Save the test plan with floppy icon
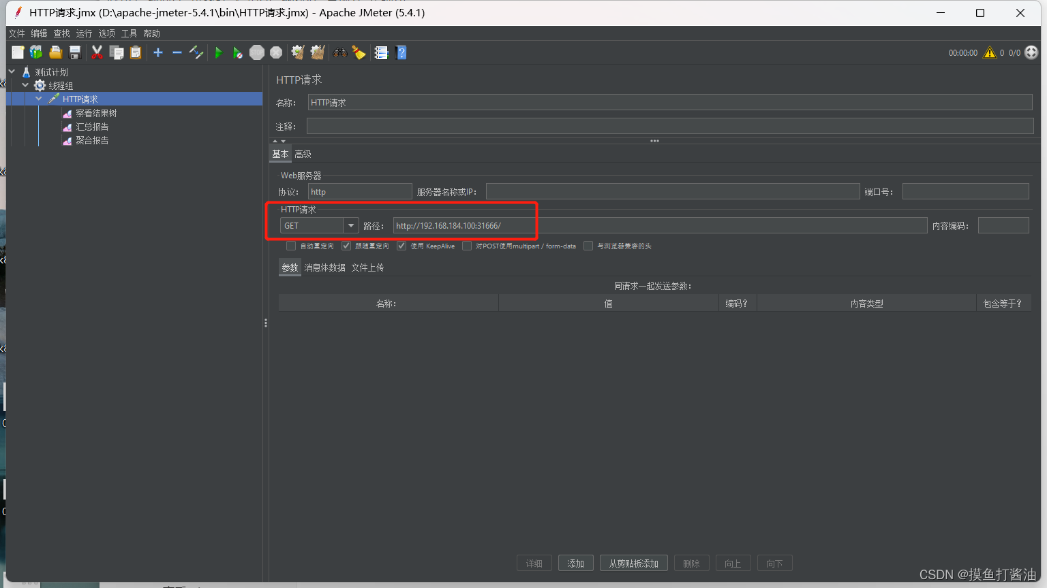The height and width of the screenshot is (588, 1047). [75, 52]
